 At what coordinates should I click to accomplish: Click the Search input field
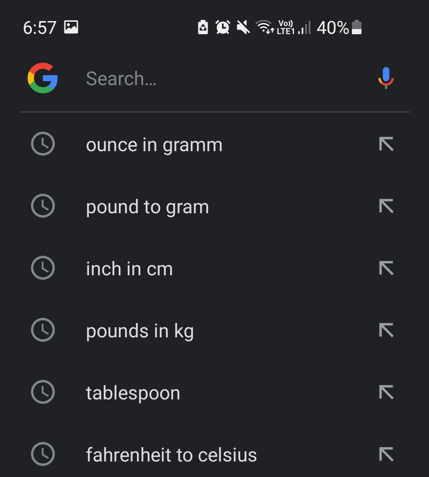point(222,78)
